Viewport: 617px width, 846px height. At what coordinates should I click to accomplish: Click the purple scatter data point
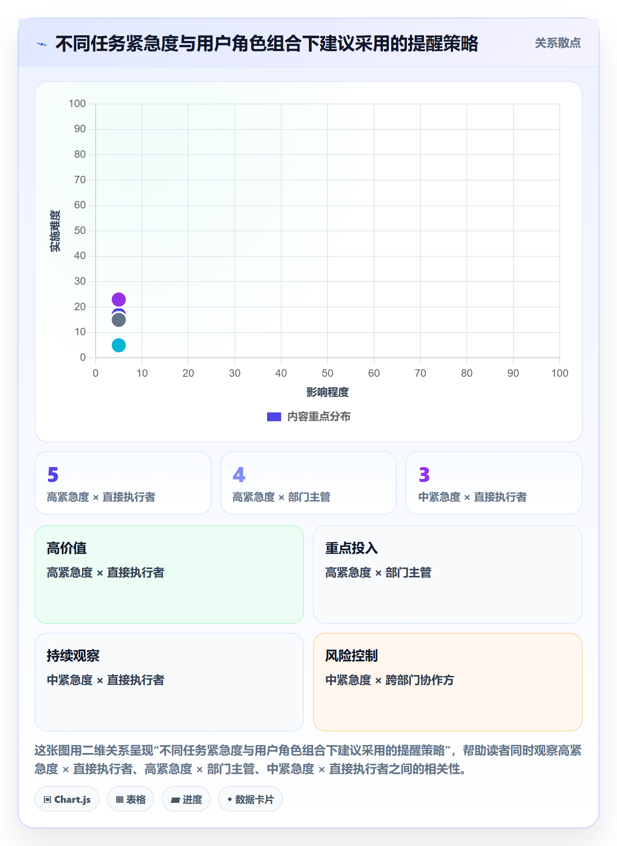coord(119,300)
